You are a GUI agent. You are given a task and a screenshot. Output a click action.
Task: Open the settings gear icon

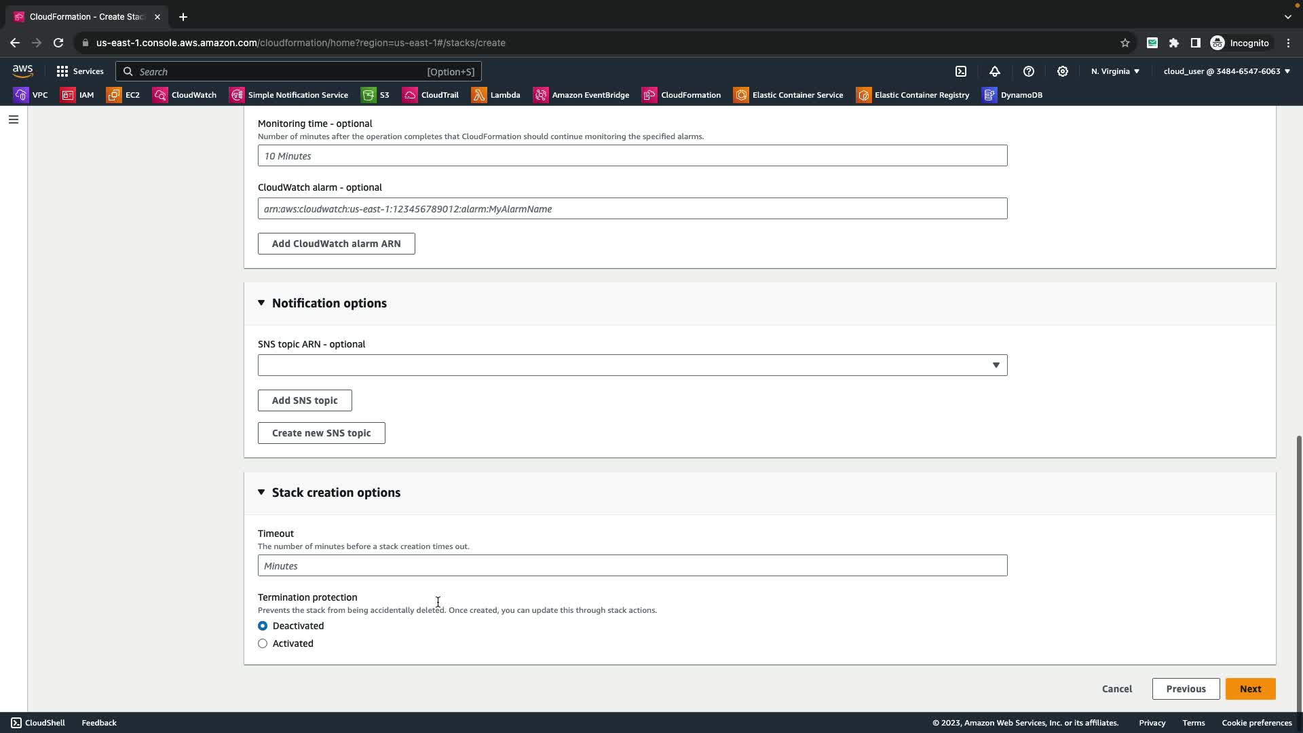click(x=1063, y=71)
